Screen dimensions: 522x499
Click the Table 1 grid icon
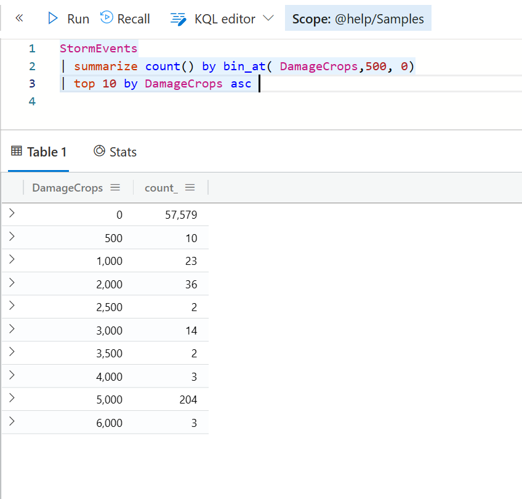click(16, 151)
